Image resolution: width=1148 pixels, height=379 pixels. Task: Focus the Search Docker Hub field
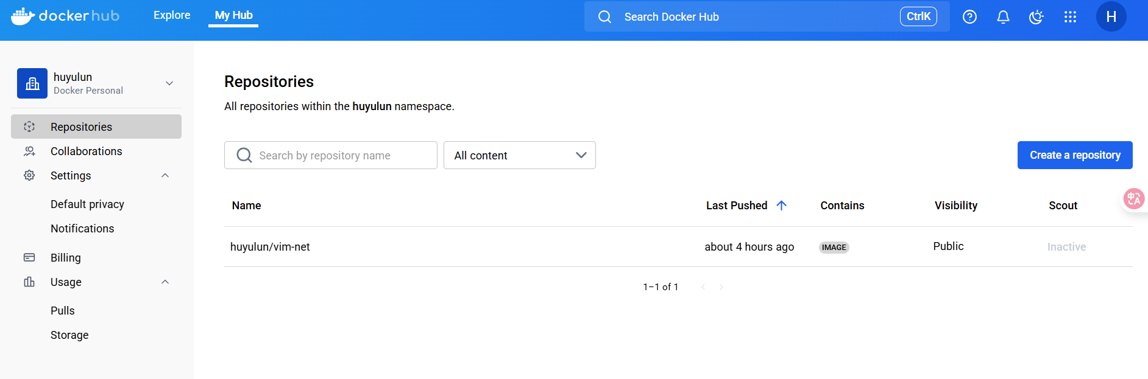coord(767,17)
